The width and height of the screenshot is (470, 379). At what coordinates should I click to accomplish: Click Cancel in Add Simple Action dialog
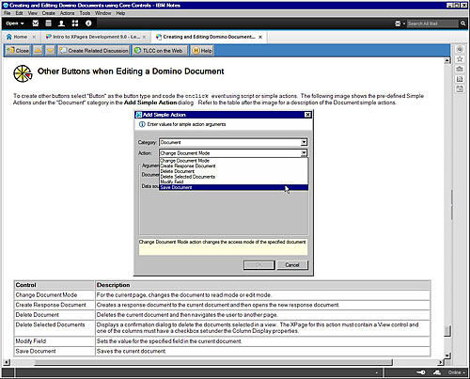pos(292,265)
